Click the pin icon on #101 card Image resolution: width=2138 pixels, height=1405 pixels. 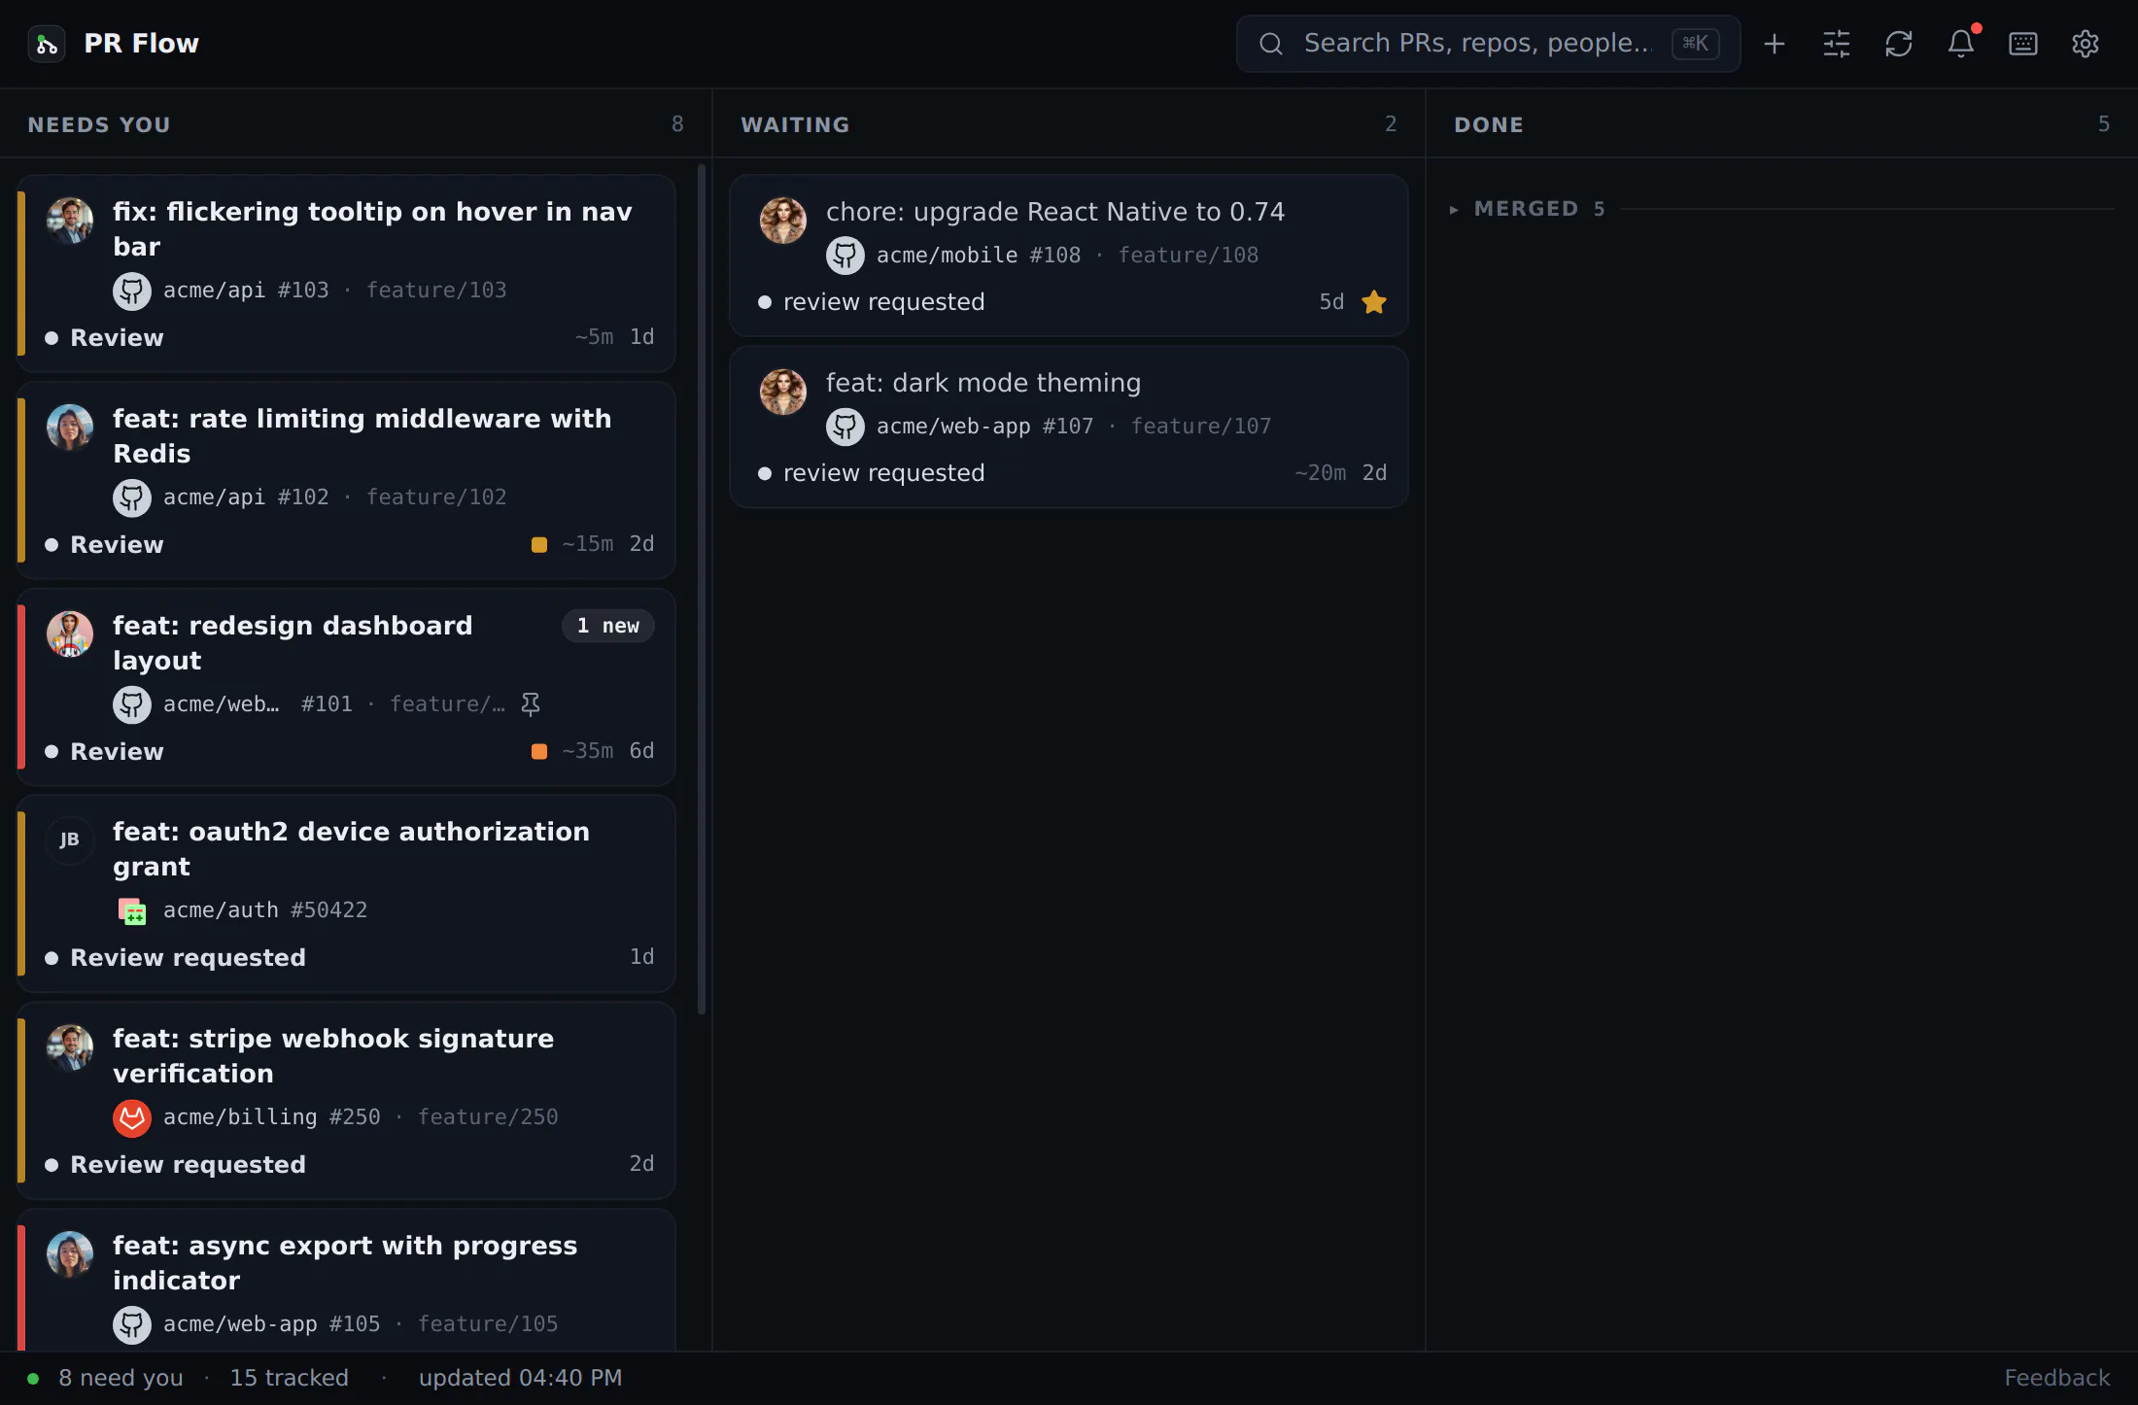click(x=531, y=704)
